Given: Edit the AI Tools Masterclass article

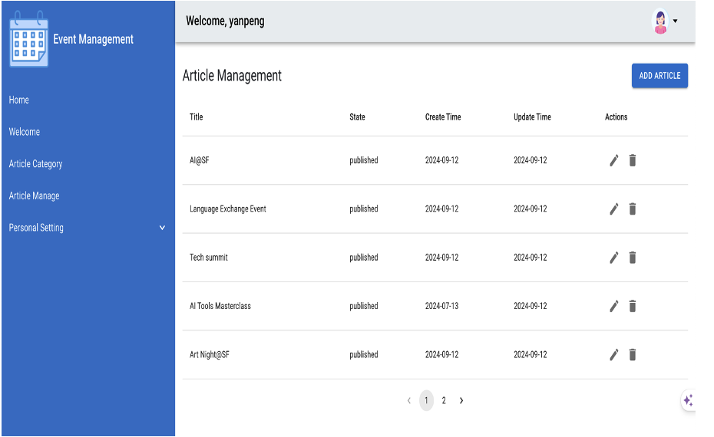Looking at the screenshot, I should [x=613, y=306].
